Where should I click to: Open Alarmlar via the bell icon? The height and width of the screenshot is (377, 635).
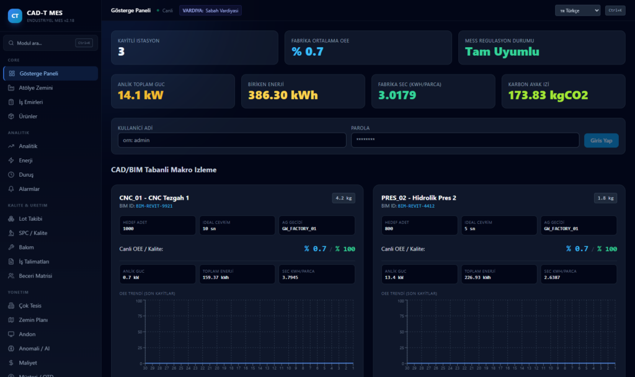pyautogui.click(x=11, y=188)
